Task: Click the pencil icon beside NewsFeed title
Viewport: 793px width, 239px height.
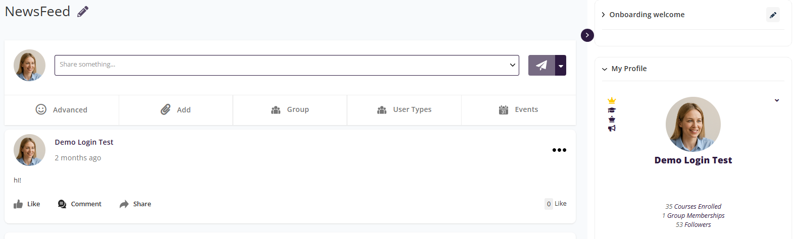Action: point(83,12)
